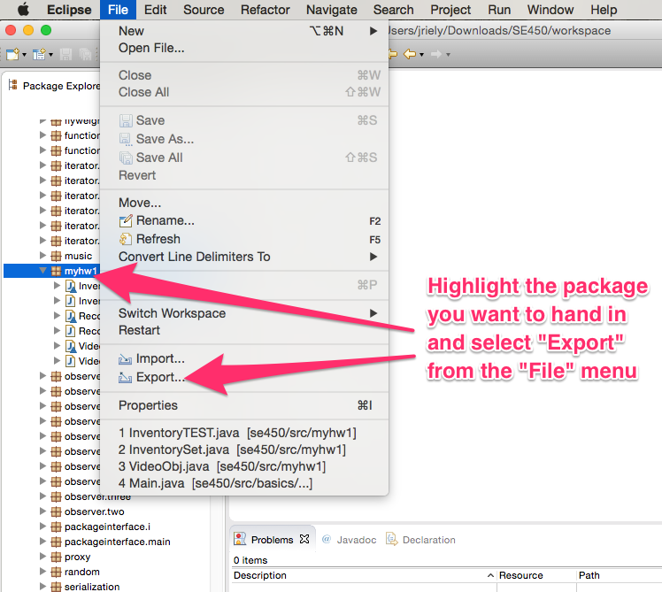This screenshot has height=592, width=662.
Task: Click the Rename pencil icon in File menu
Action: pos(126,220)
